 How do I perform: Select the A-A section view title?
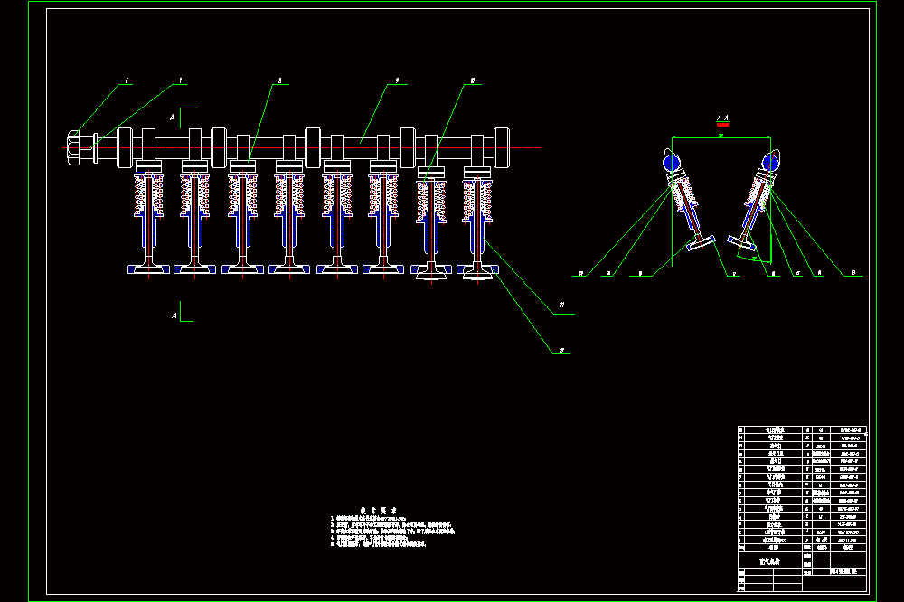[722, 118]
